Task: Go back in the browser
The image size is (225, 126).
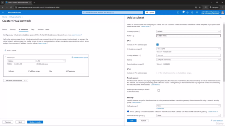Action: click(x=2, y=7)
